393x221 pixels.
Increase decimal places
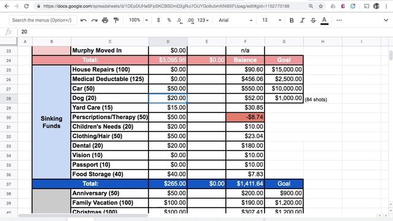(x=190, y=20)
